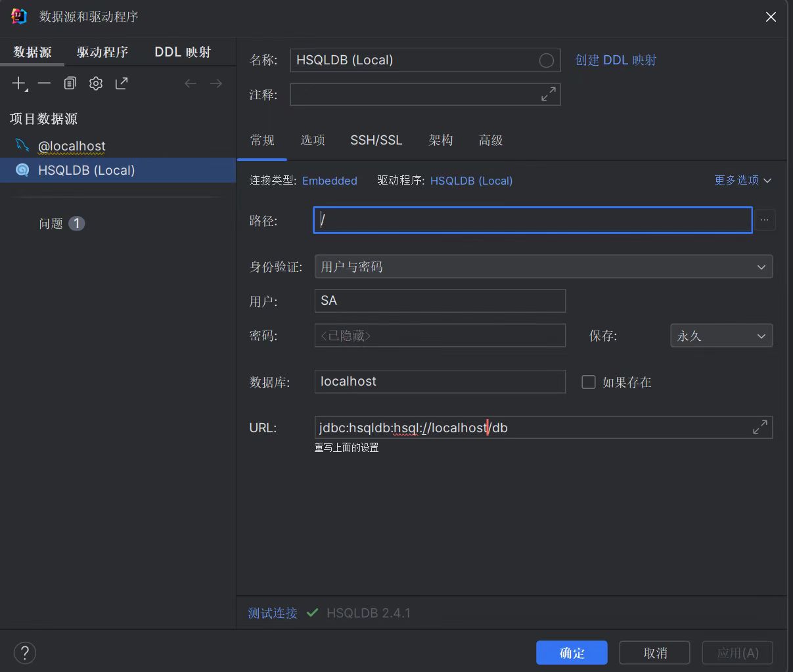Select the SSH/SSL tab
The height and width of the screenshot is (672, 793).
[x=376, y=140]
